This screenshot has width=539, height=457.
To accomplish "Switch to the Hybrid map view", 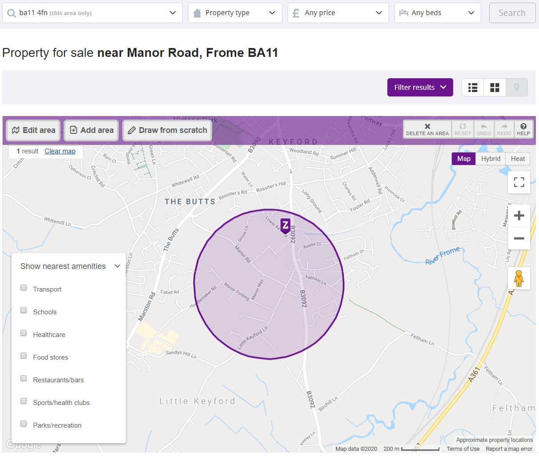I will [x=491, y=158].
